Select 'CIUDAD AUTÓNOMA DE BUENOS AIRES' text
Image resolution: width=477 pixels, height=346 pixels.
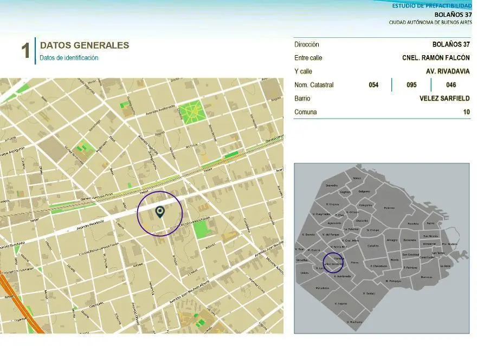pos(430,22)
